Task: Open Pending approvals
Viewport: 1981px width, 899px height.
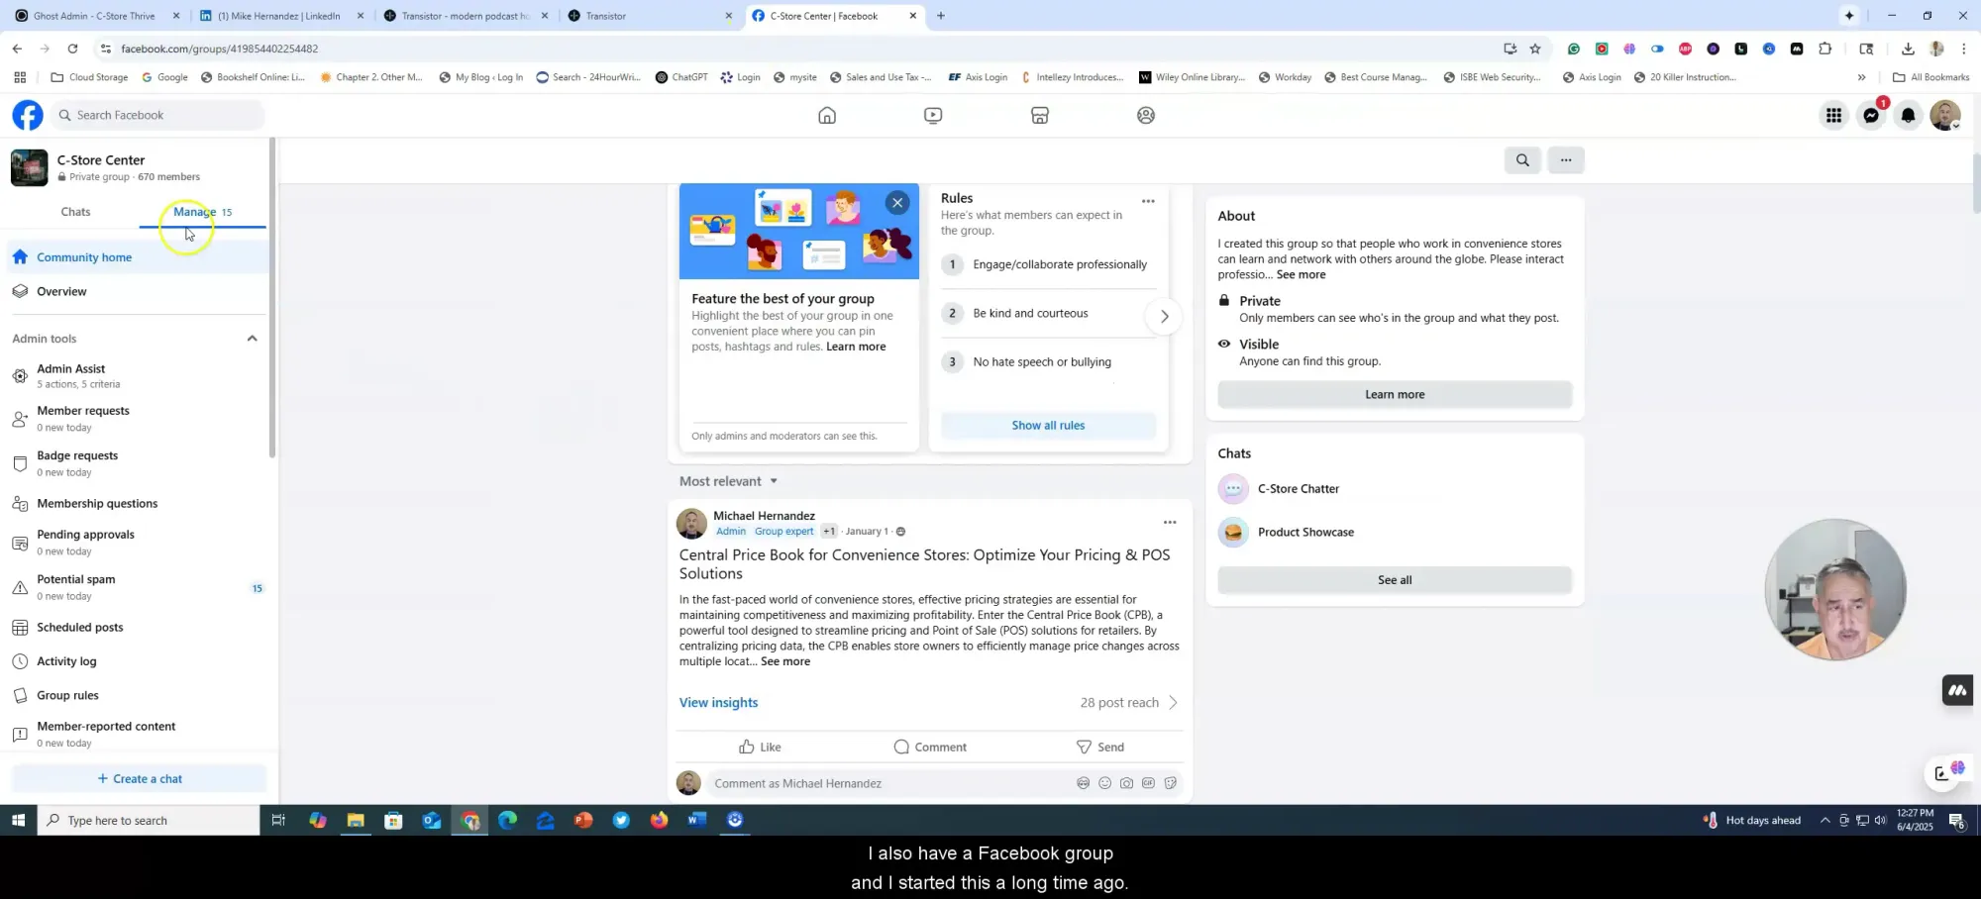Action: point(139,543)
